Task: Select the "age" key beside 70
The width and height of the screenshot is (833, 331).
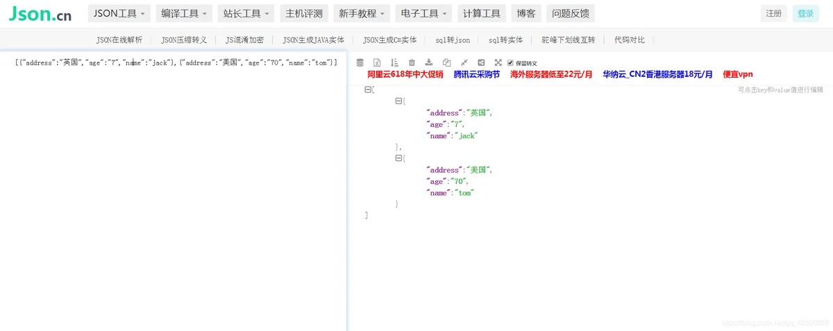Action: click(x=437, y=181)
